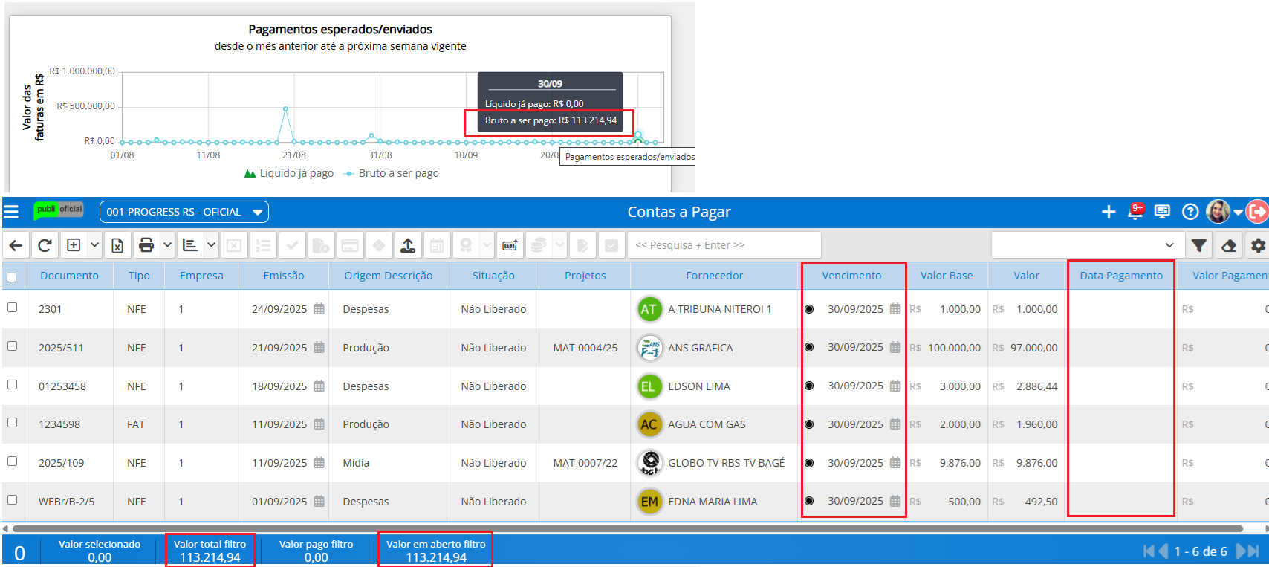Click the printer icon

click(146, 245)
